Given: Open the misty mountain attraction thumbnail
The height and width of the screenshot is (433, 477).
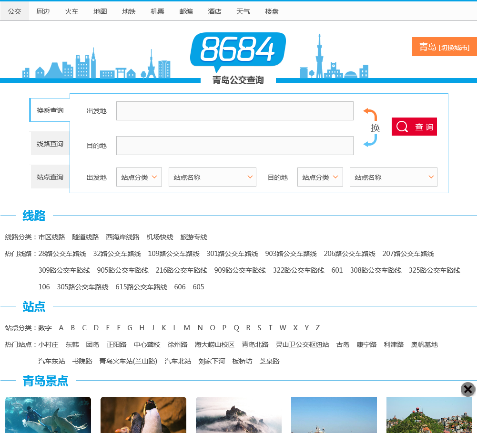Looking at the screenshot, I should coord(238,415).
